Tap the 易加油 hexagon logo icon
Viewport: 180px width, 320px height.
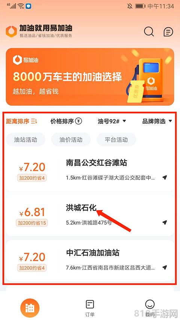click(x=11, y=32)
